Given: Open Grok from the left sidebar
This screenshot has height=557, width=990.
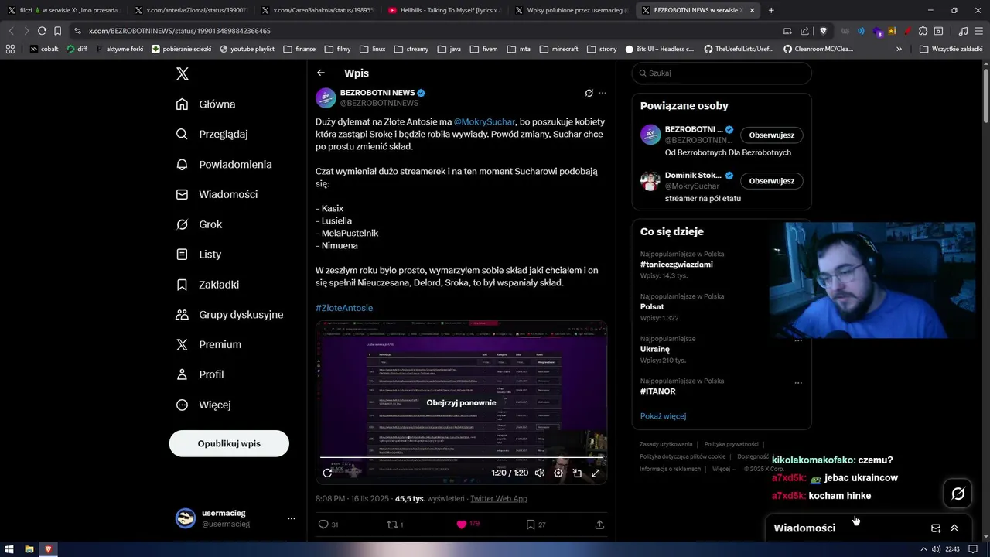Looking at the screenshot, I should tap(199, 224).
